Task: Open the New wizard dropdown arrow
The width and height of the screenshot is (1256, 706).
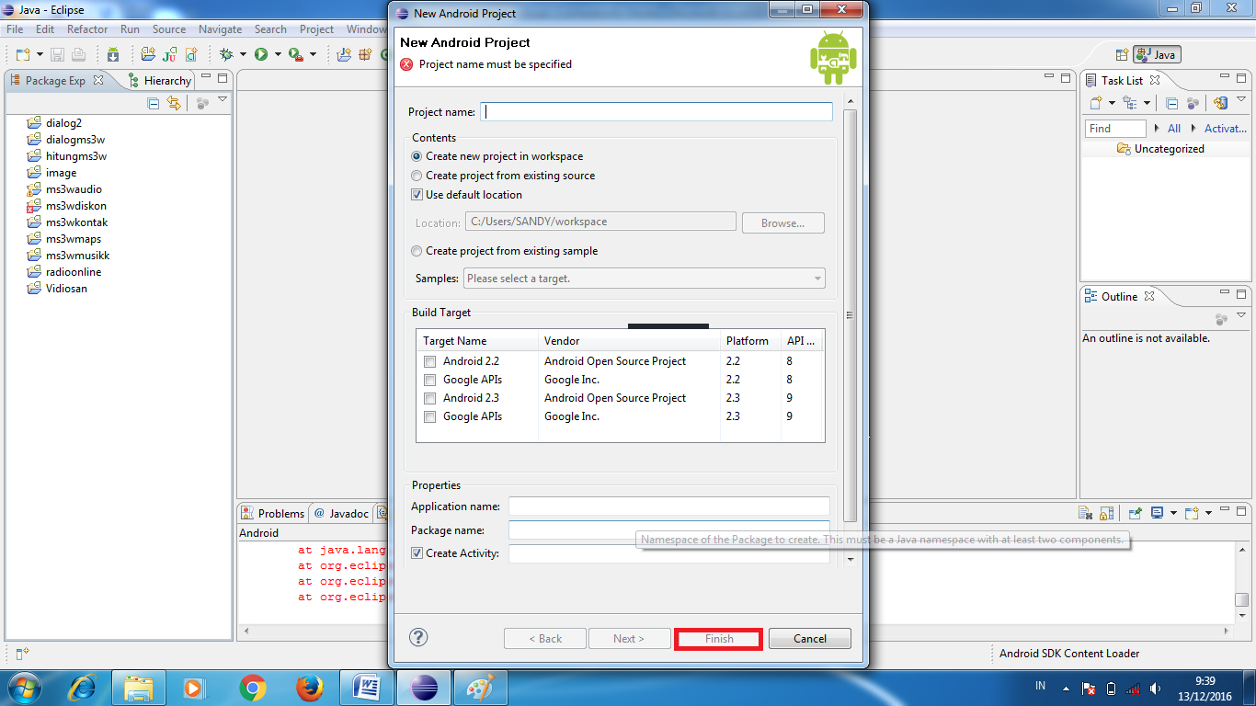Action: [39, 54]
